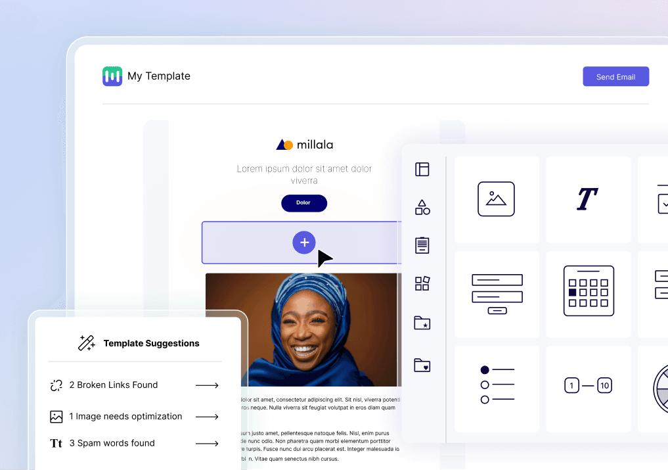The image size is (668, 470).
Task: Open the starred folder sidebar icon
Action: 422,323
